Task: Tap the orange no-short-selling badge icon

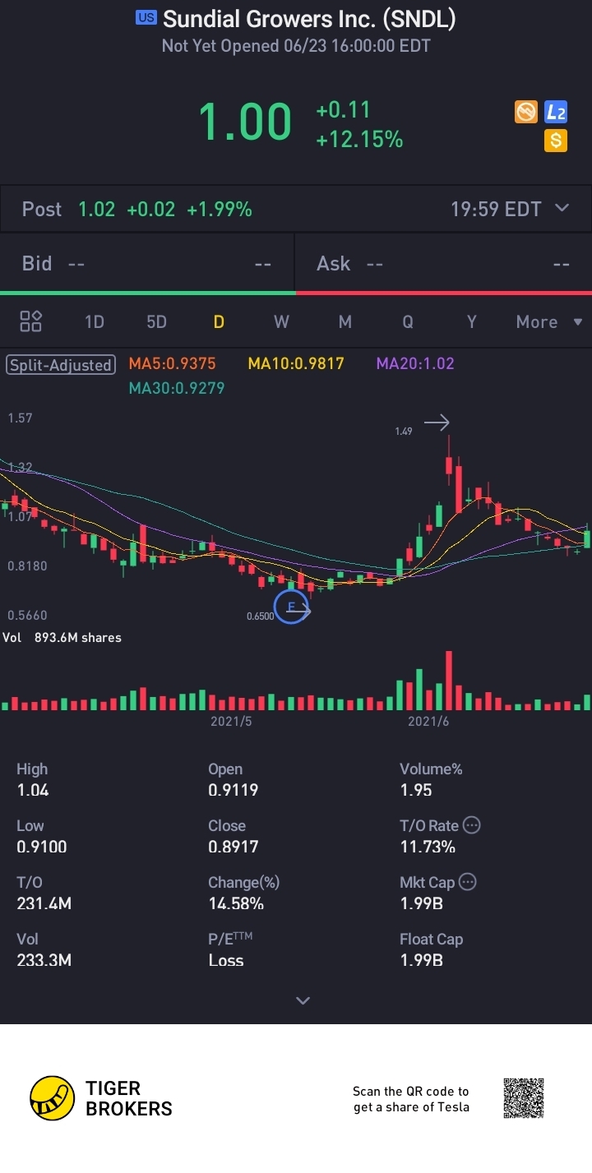Action: (526, 112)
